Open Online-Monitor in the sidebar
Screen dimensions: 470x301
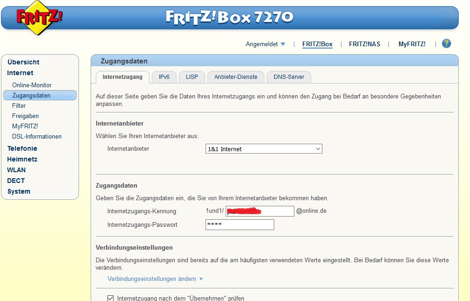(x=32, y=85)
